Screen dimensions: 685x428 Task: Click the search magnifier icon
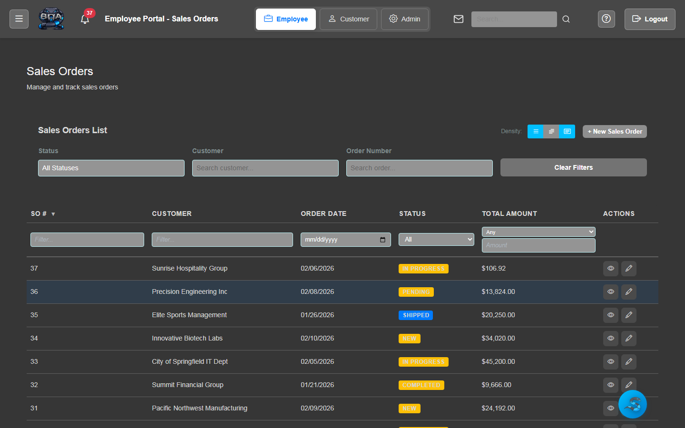pos(566,19)
